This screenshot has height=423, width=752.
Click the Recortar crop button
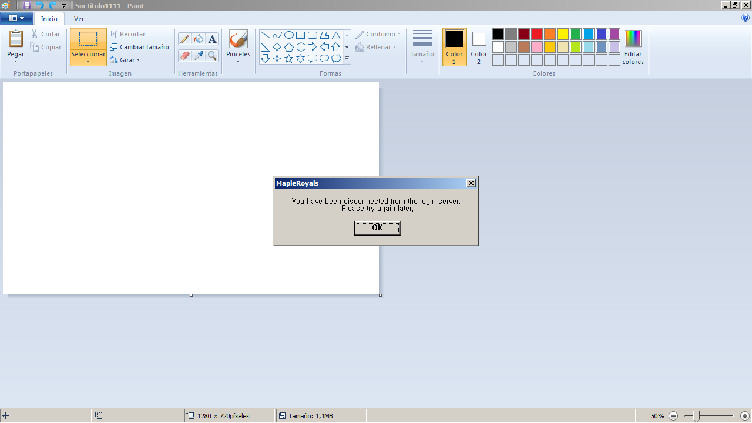[127, 34]
